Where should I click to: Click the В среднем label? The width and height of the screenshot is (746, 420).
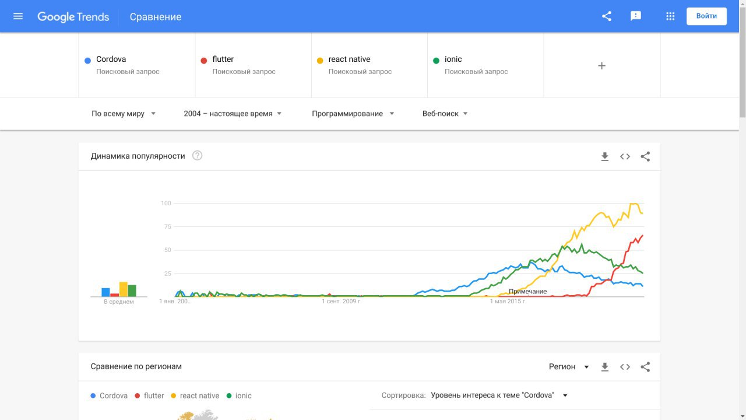(119, 302)
